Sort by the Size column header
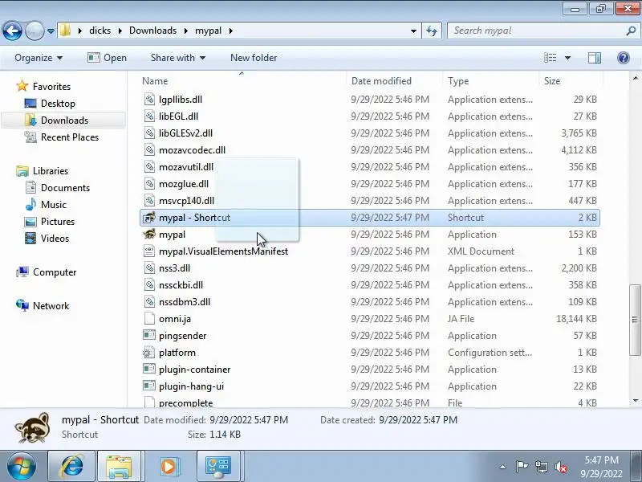The height and width of the screenshot is (482, 642). [x=551, y=81]
